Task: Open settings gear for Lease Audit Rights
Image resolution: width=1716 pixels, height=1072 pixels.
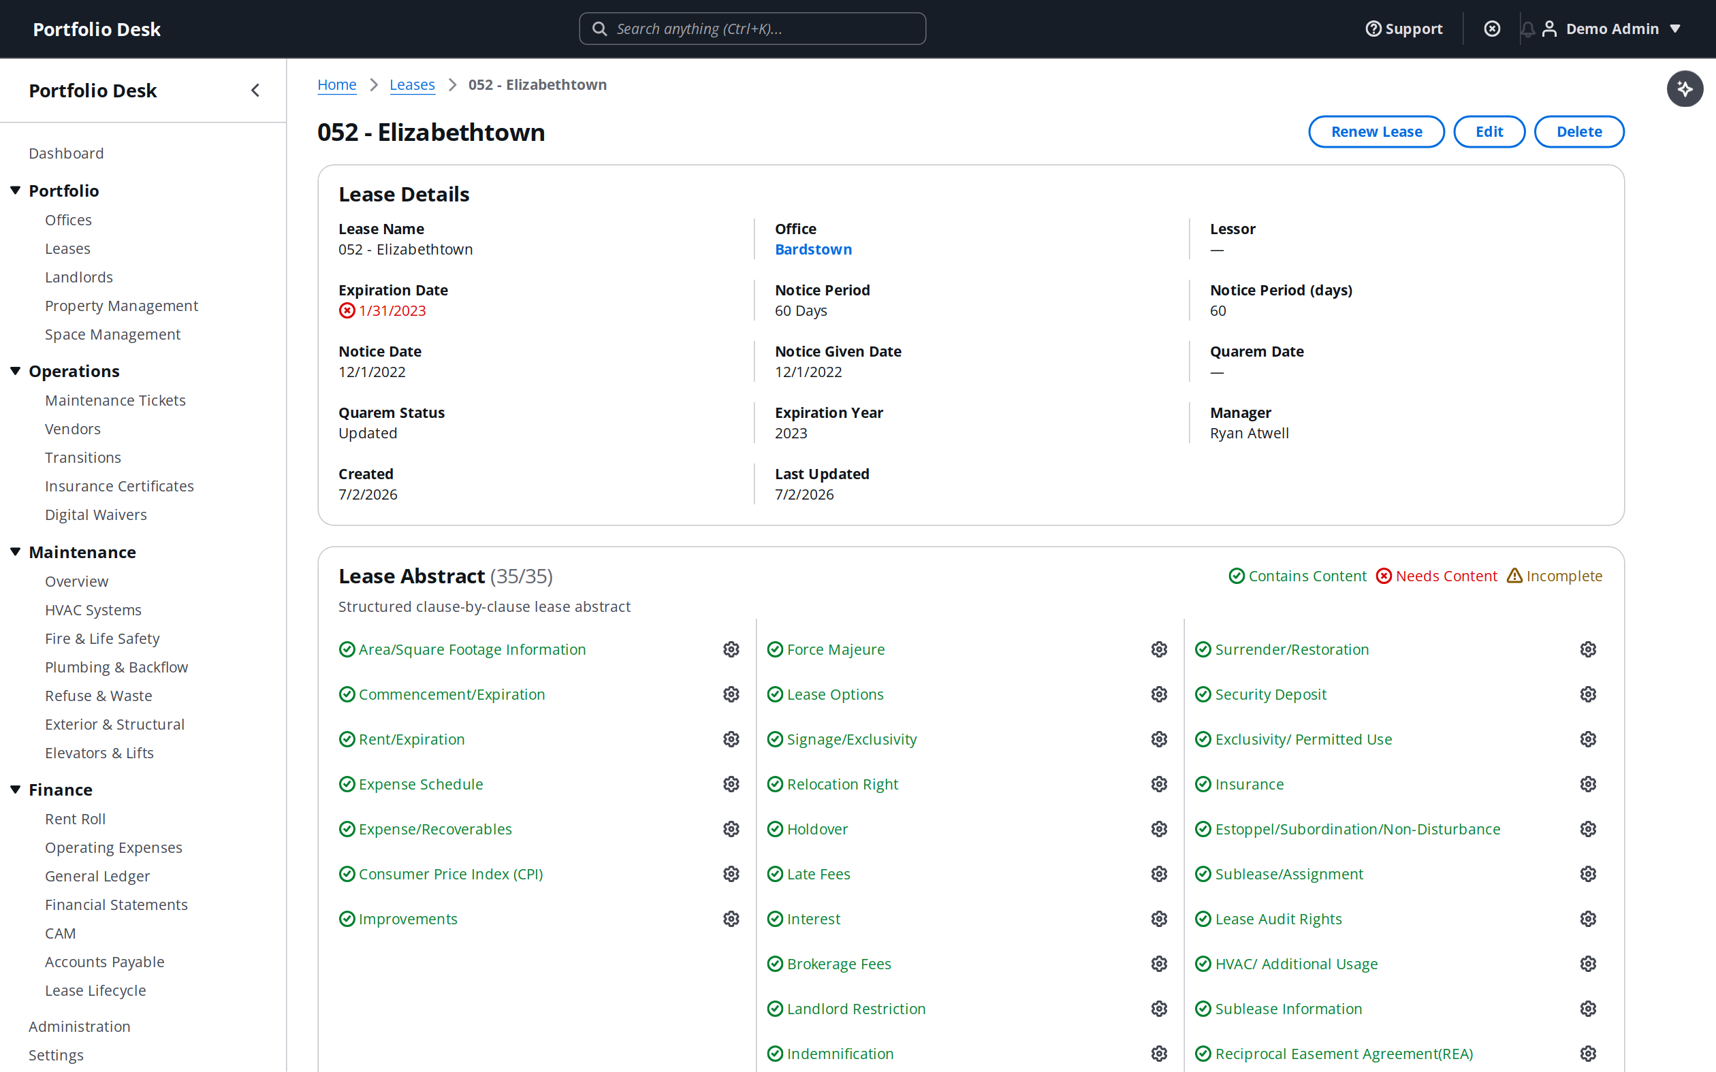Action: [x=1589, y=919]
